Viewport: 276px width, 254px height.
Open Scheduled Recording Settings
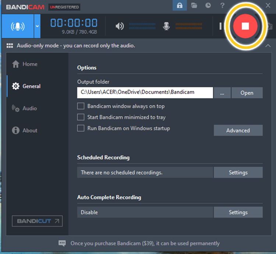coord(238,173)
